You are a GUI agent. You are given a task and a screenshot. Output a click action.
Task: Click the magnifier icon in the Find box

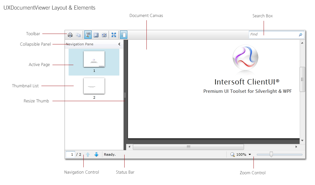301,35
